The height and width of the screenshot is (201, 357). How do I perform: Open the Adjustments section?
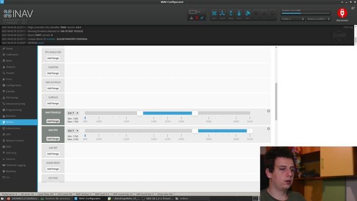18,128
